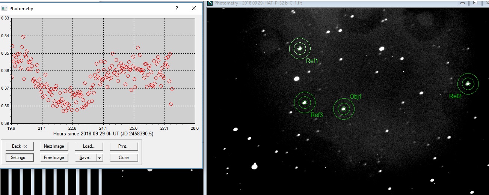Viewport: 489px width, 195px height.
Task: Open photometry Settings dialog
Action: [x=20, y=157]
